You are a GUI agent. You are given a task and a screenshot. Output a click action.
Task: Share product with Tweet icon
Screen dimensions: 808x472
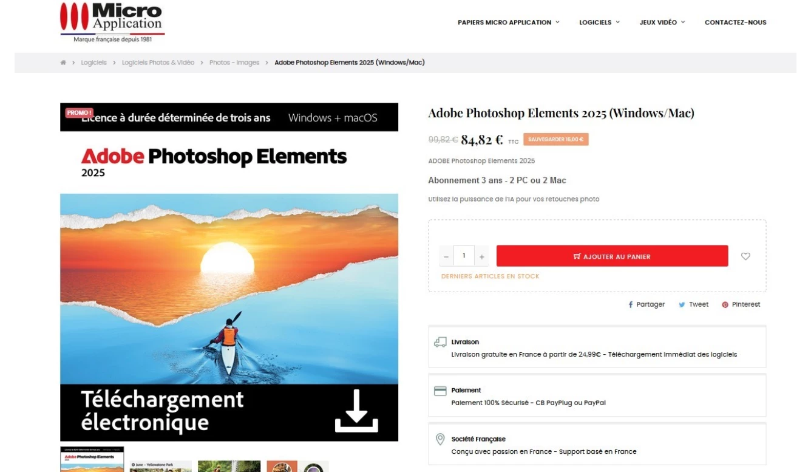(693, 304)
